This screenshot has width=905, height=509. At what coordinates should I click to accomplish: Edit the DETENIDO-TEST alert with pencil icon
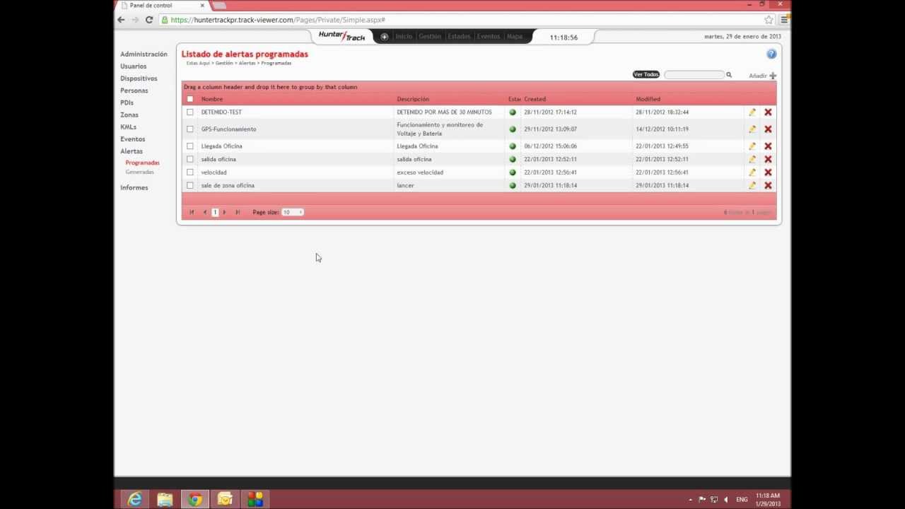tap(752, 112)
